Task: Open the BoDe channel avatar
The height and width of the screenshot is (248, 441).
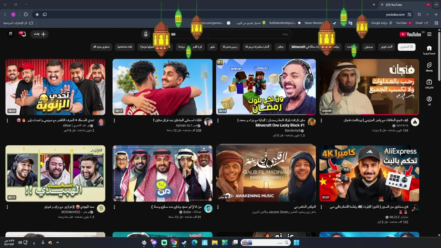Action: pos(208,208)
